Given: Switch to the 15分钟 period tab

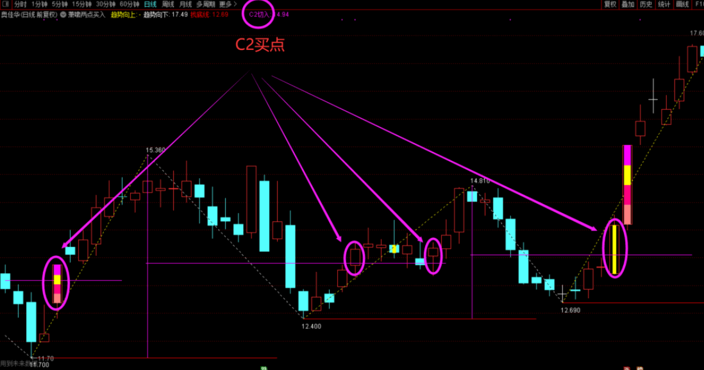Looking at the screenshot, I should click(x=81, y=4).
